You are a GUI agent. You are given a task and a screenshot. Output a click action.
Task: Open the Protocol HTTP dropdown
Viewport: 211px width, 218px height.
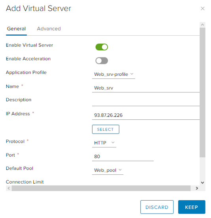pyautogui.click(x=104, y=143)
